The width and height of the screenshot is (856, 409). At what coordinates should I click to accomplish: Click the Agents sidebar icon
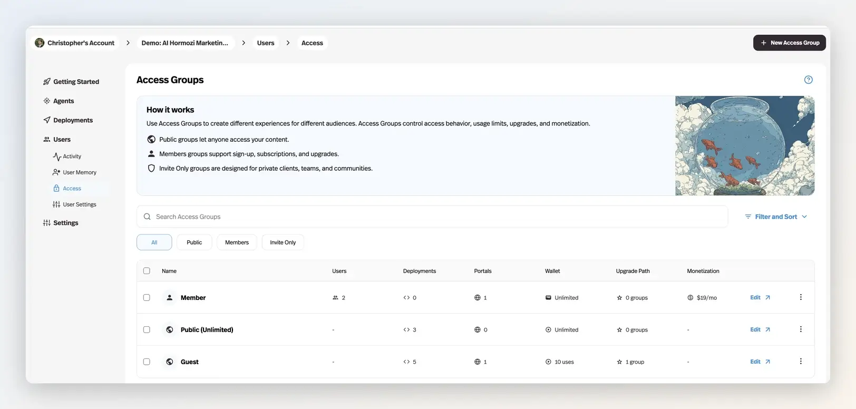point(47,101)
